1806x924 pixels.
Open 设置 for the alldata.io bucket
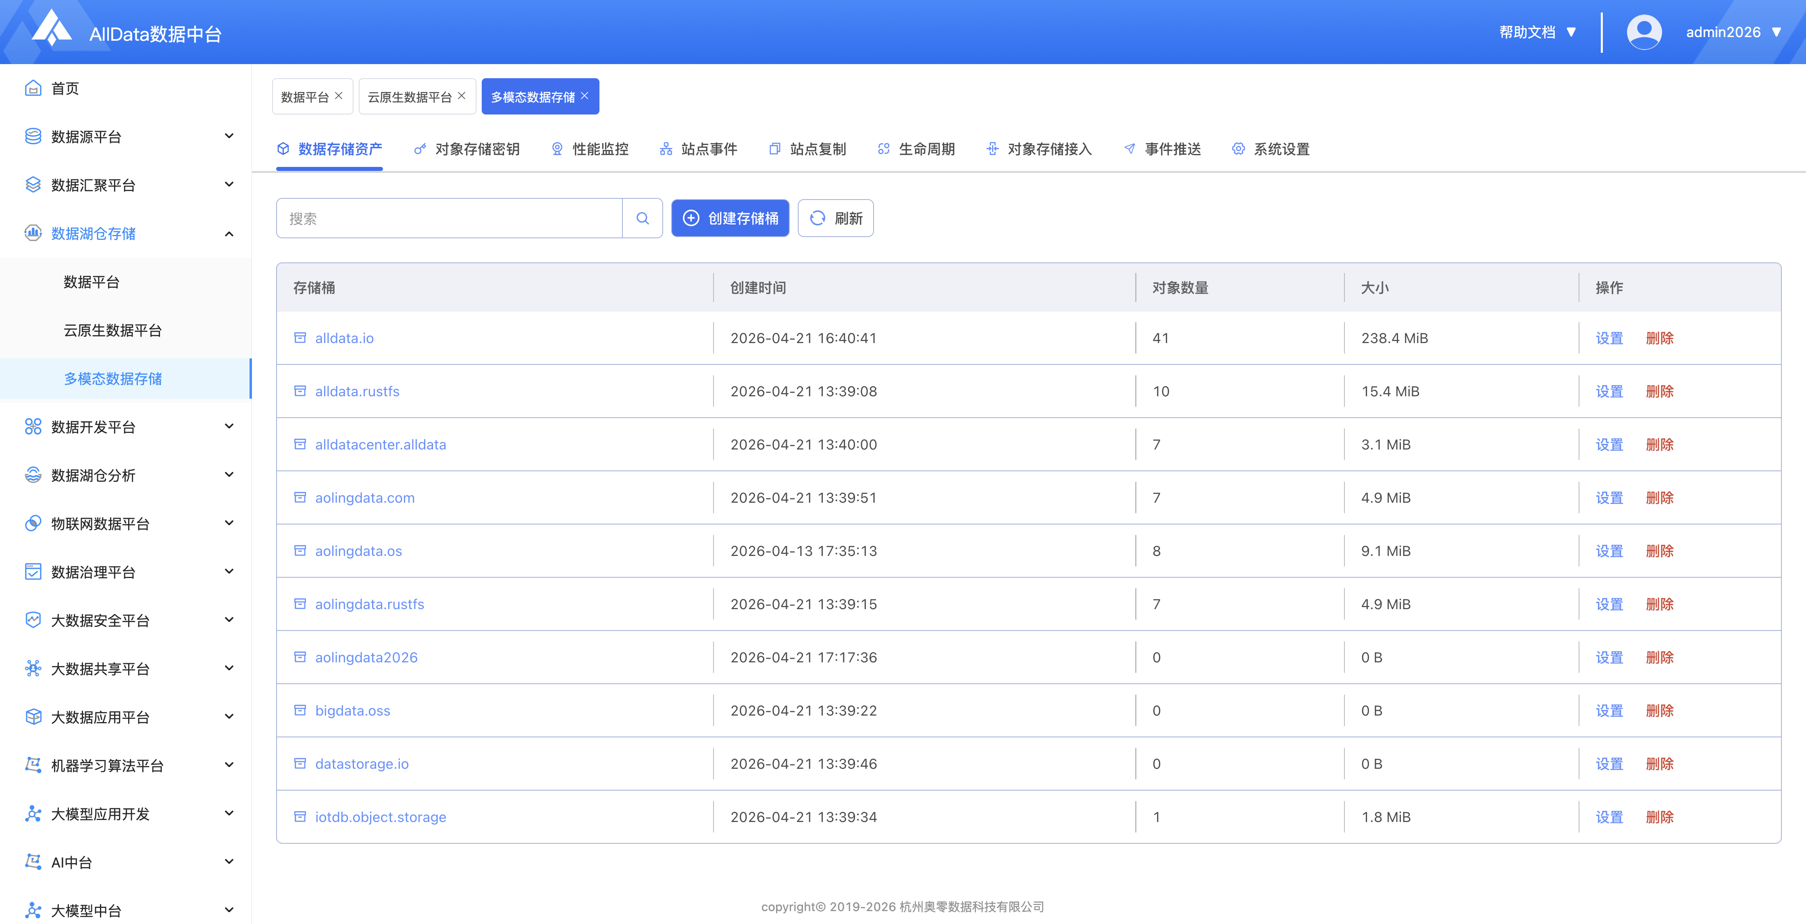click(1609, 338)
